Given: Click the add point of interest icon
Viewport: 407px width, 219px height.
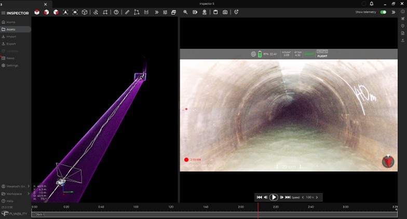Looking at the screenshot, I should coord(236,12).
